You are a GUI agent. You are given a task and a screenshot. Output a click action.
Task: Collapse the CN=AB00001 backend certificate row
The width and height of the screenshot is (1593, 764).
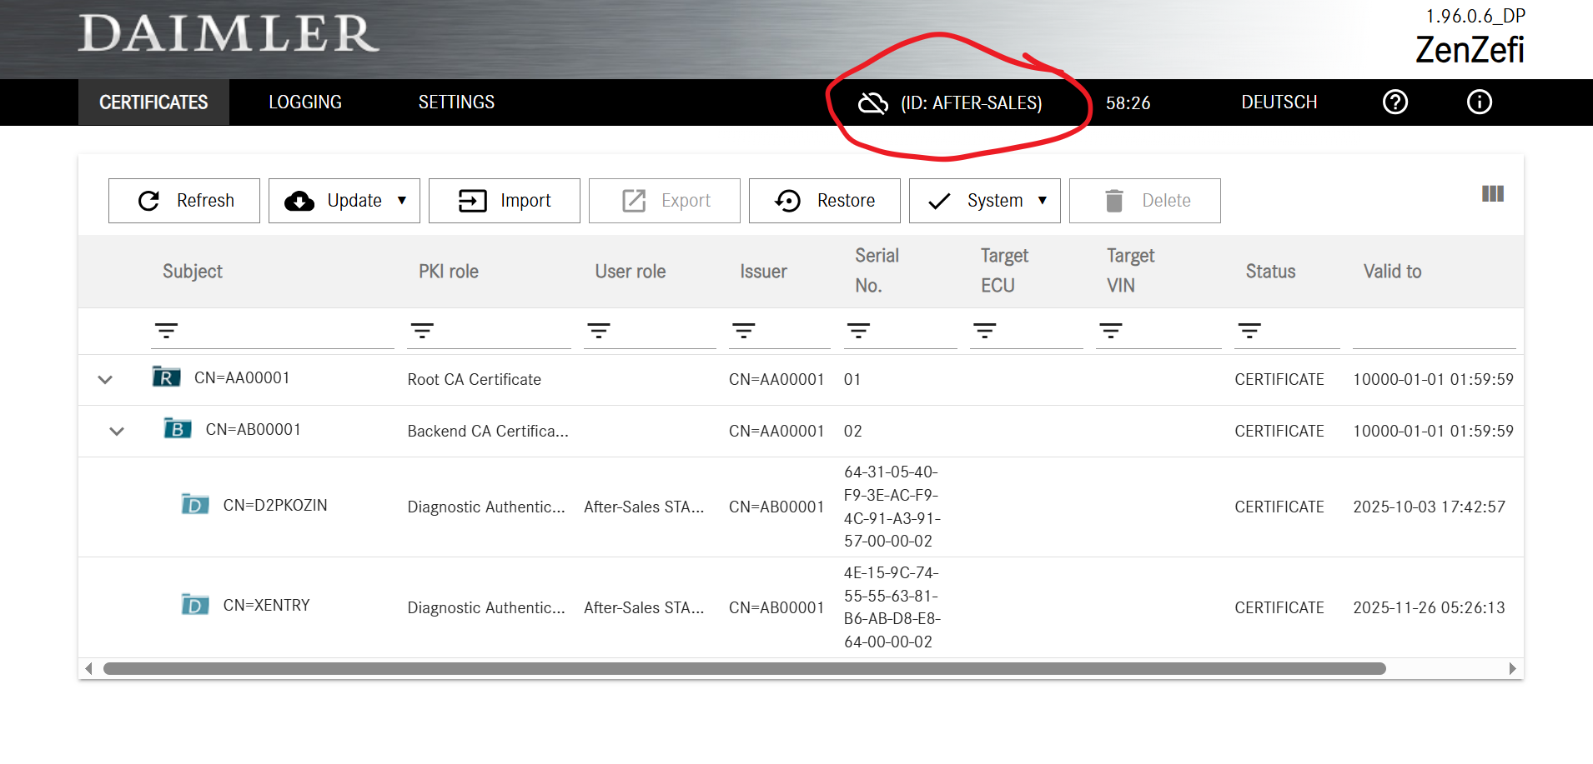[117, 432]
